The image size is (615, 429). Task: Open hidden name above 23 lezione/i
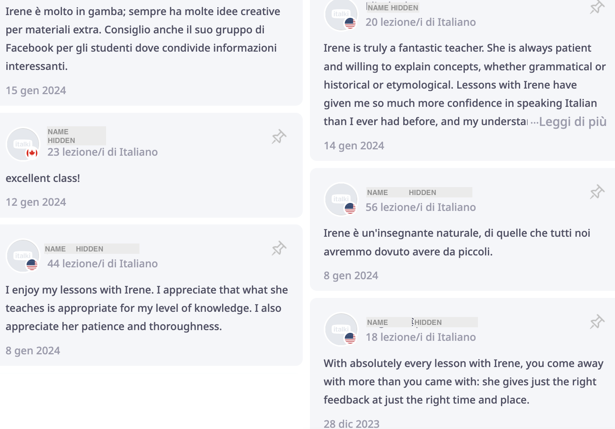(x=76, y=136)
